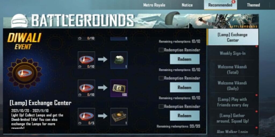
Task: Redeem the camo helmet reward
Action: coord(185,59)
